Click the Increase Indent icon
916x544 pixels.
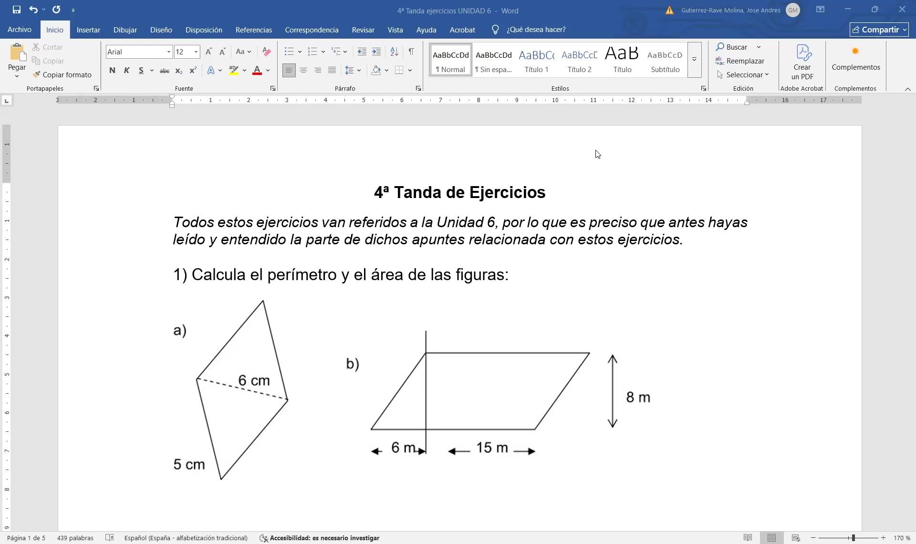(x=376, y=52)
